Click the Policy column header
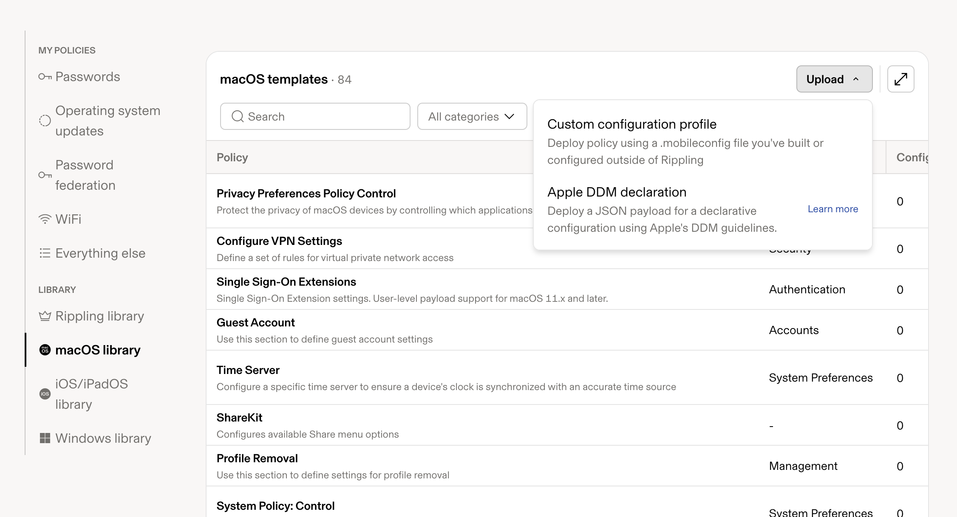 pyautogui.click(x=232, y=157)
